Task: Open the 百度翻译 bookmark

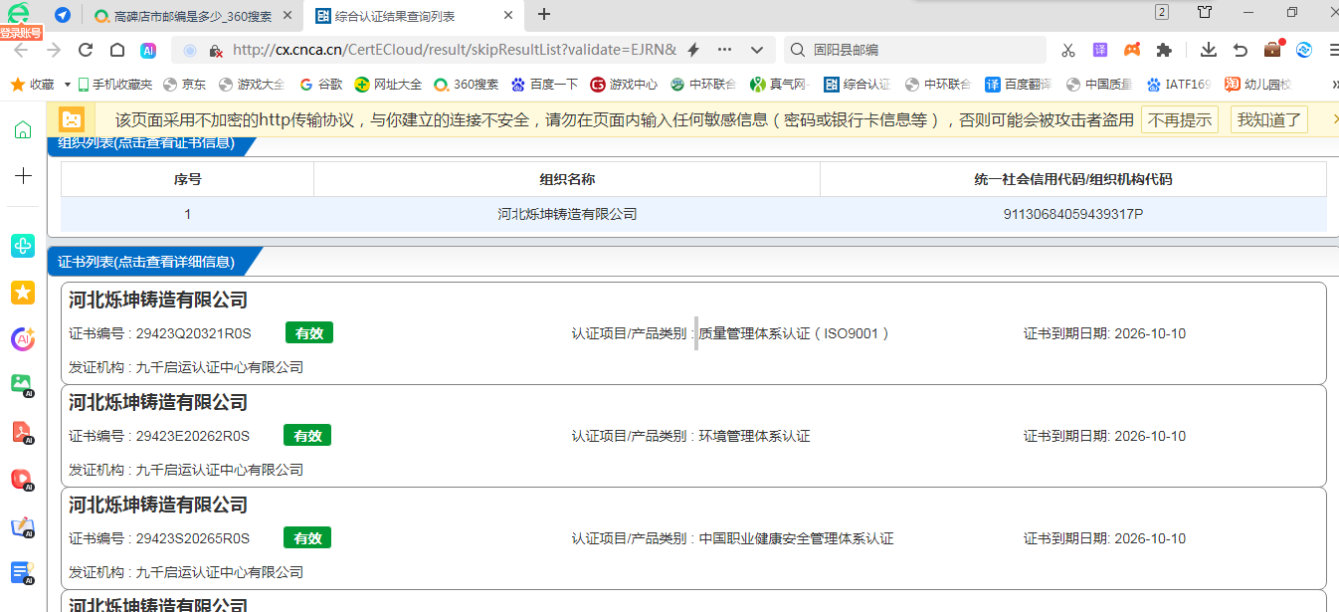Action: pos(1018,85)
